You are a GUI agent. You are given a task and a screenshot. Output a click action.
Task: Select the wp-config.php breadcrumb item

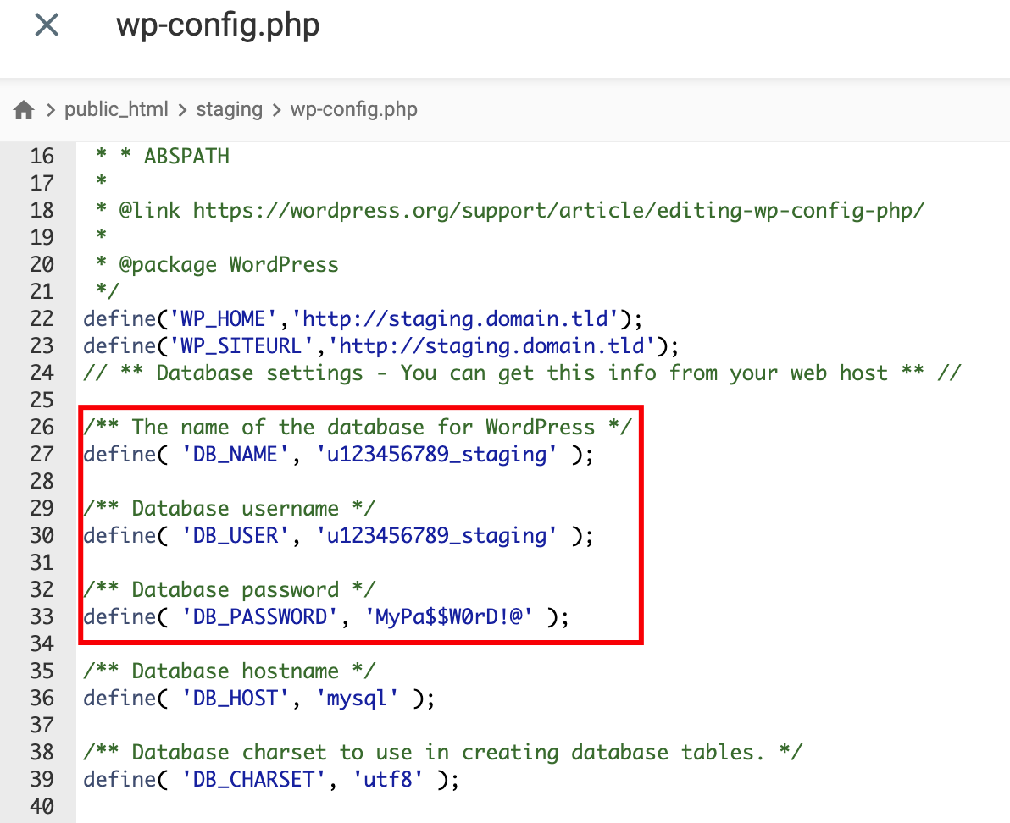tap(353, 110)
